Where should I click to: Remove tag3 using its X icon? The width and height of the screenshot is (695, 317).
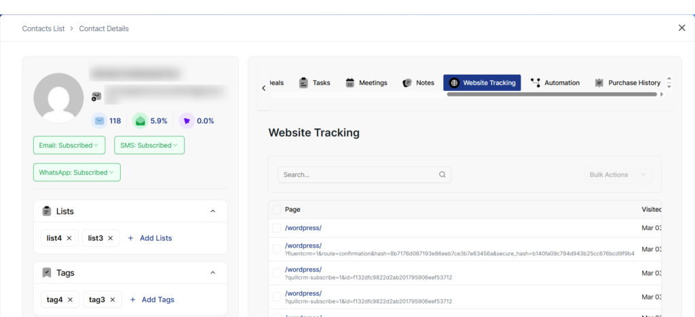[112, 299]
